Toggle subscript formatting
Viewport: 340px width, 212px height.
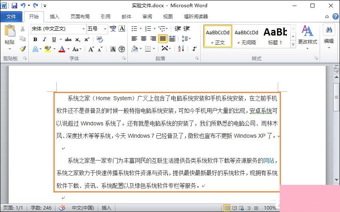[78, 40]
